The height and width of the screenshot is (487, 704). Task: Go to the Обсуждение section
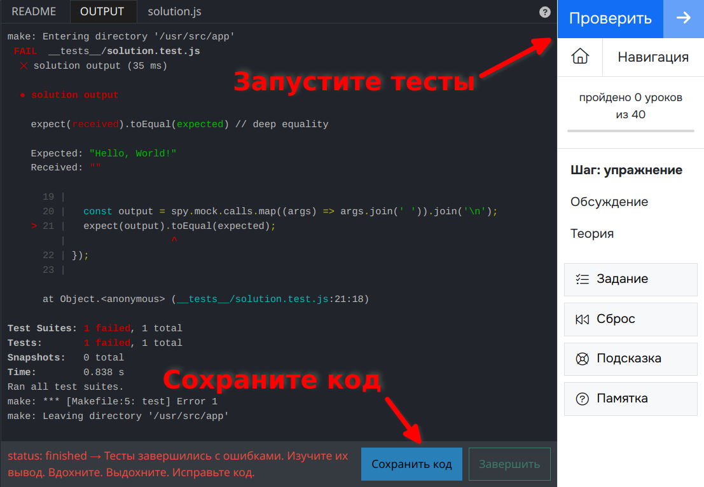(609, 202)
